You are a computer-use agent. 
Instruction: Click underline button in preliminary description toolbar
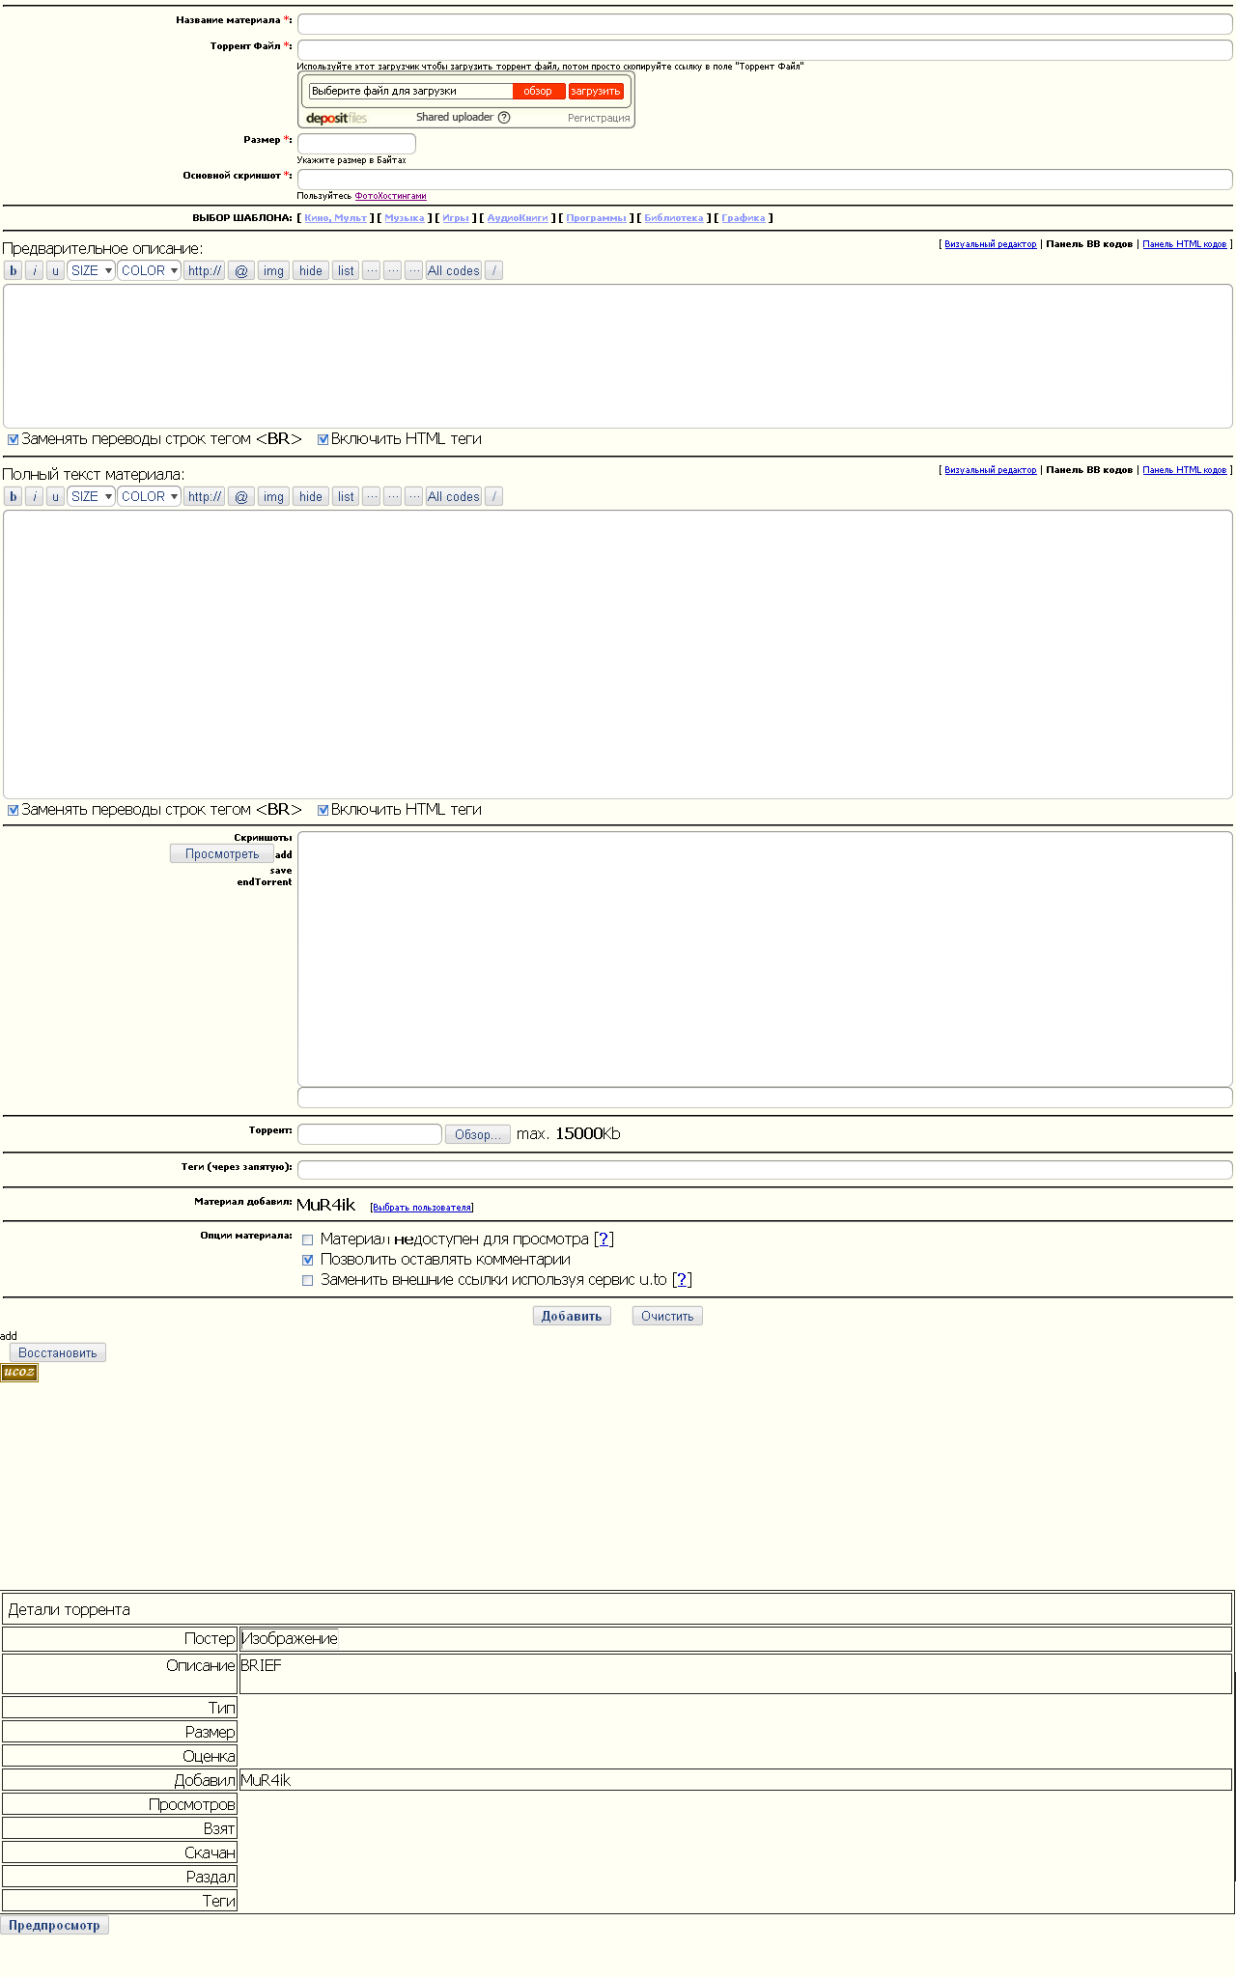[x=55, y=271]
